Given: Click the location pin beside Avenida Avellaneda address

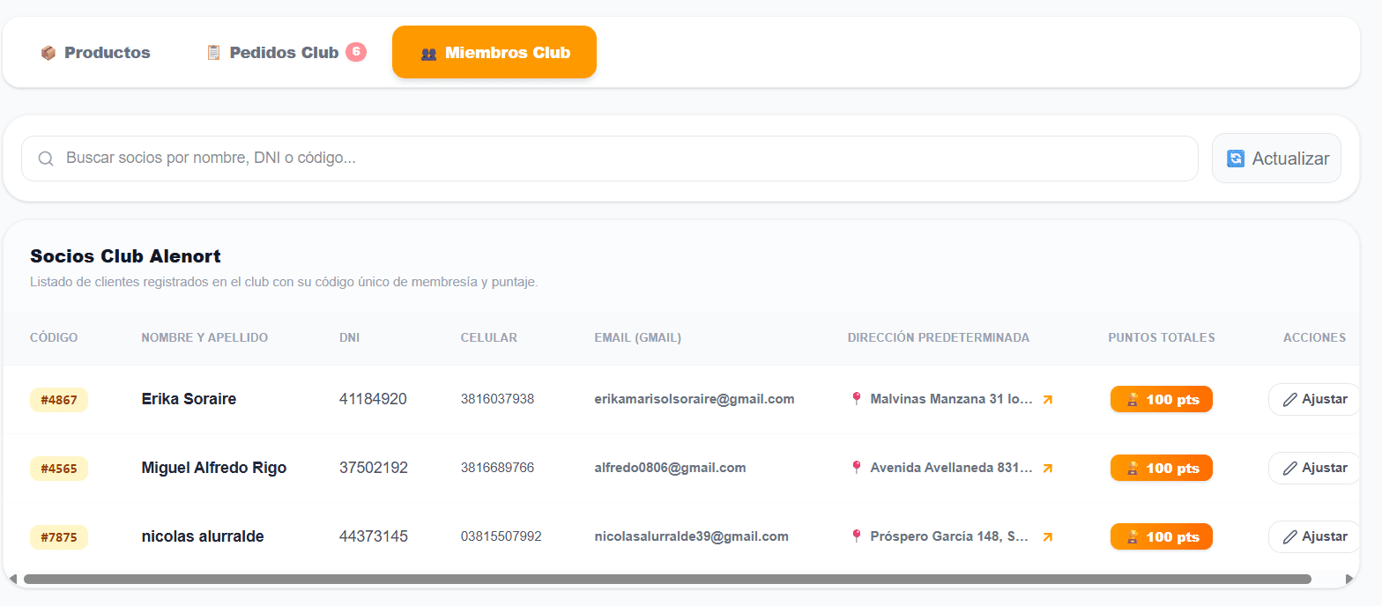Looking at the screenshot, I should click(x=856, y=468).
